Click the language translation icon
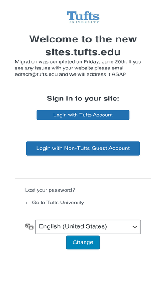The width and height of the screenshot is (166, 295). [29, 226]
